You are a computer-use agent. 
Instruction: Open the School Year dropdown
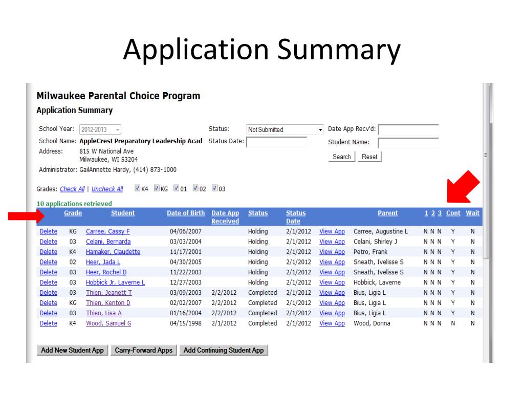[x=100, y=129]
